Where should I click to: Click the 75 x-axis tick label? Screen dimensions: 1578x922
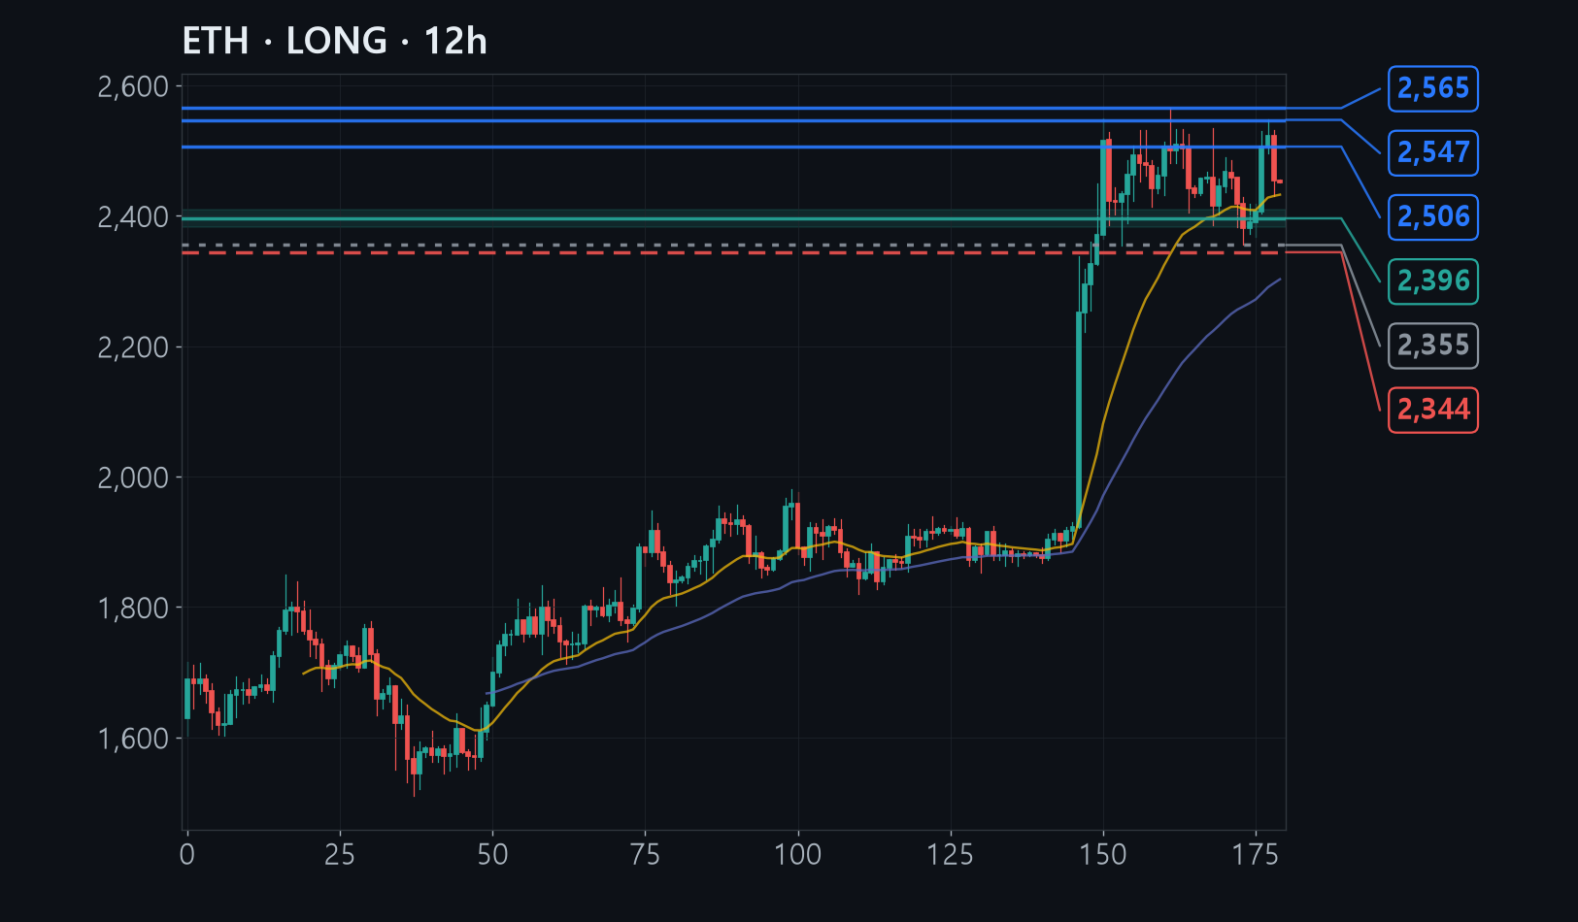[x=645, y=855]
